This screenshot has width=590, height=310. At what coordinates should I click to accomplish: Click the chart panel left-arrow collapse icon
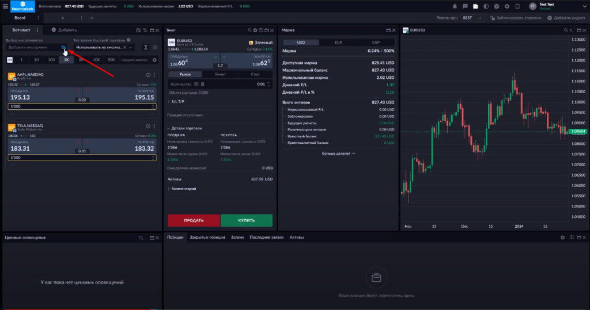[571, 30]
